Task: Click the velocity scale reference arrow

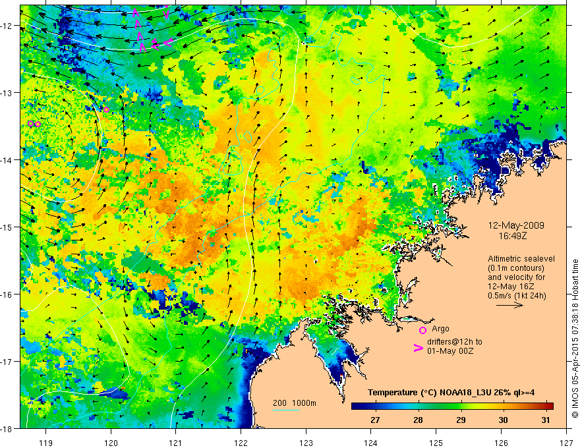Action: pyautogui.click(x=509, y=305)
